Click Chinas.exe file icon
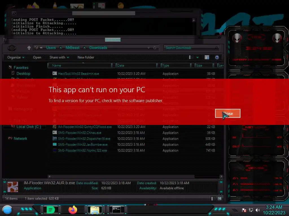Viewport: 289px width, 216px height. click(x=54, y=132)
